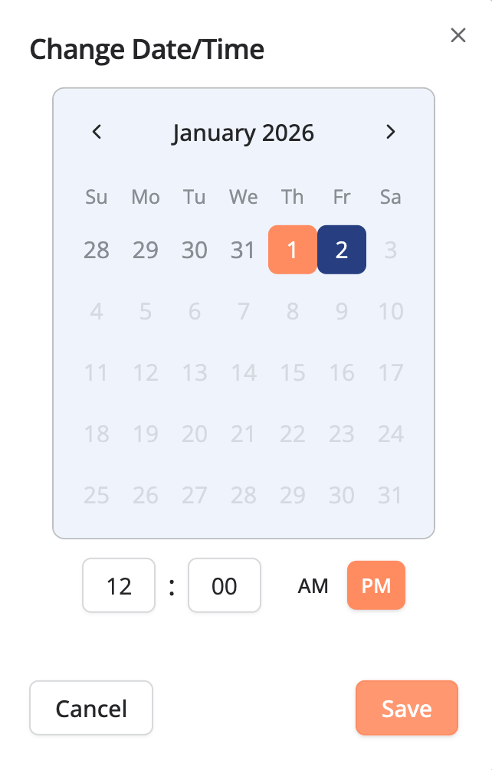
Task: Pick January 10 on the calendar
Action: (x=391, y=311)
